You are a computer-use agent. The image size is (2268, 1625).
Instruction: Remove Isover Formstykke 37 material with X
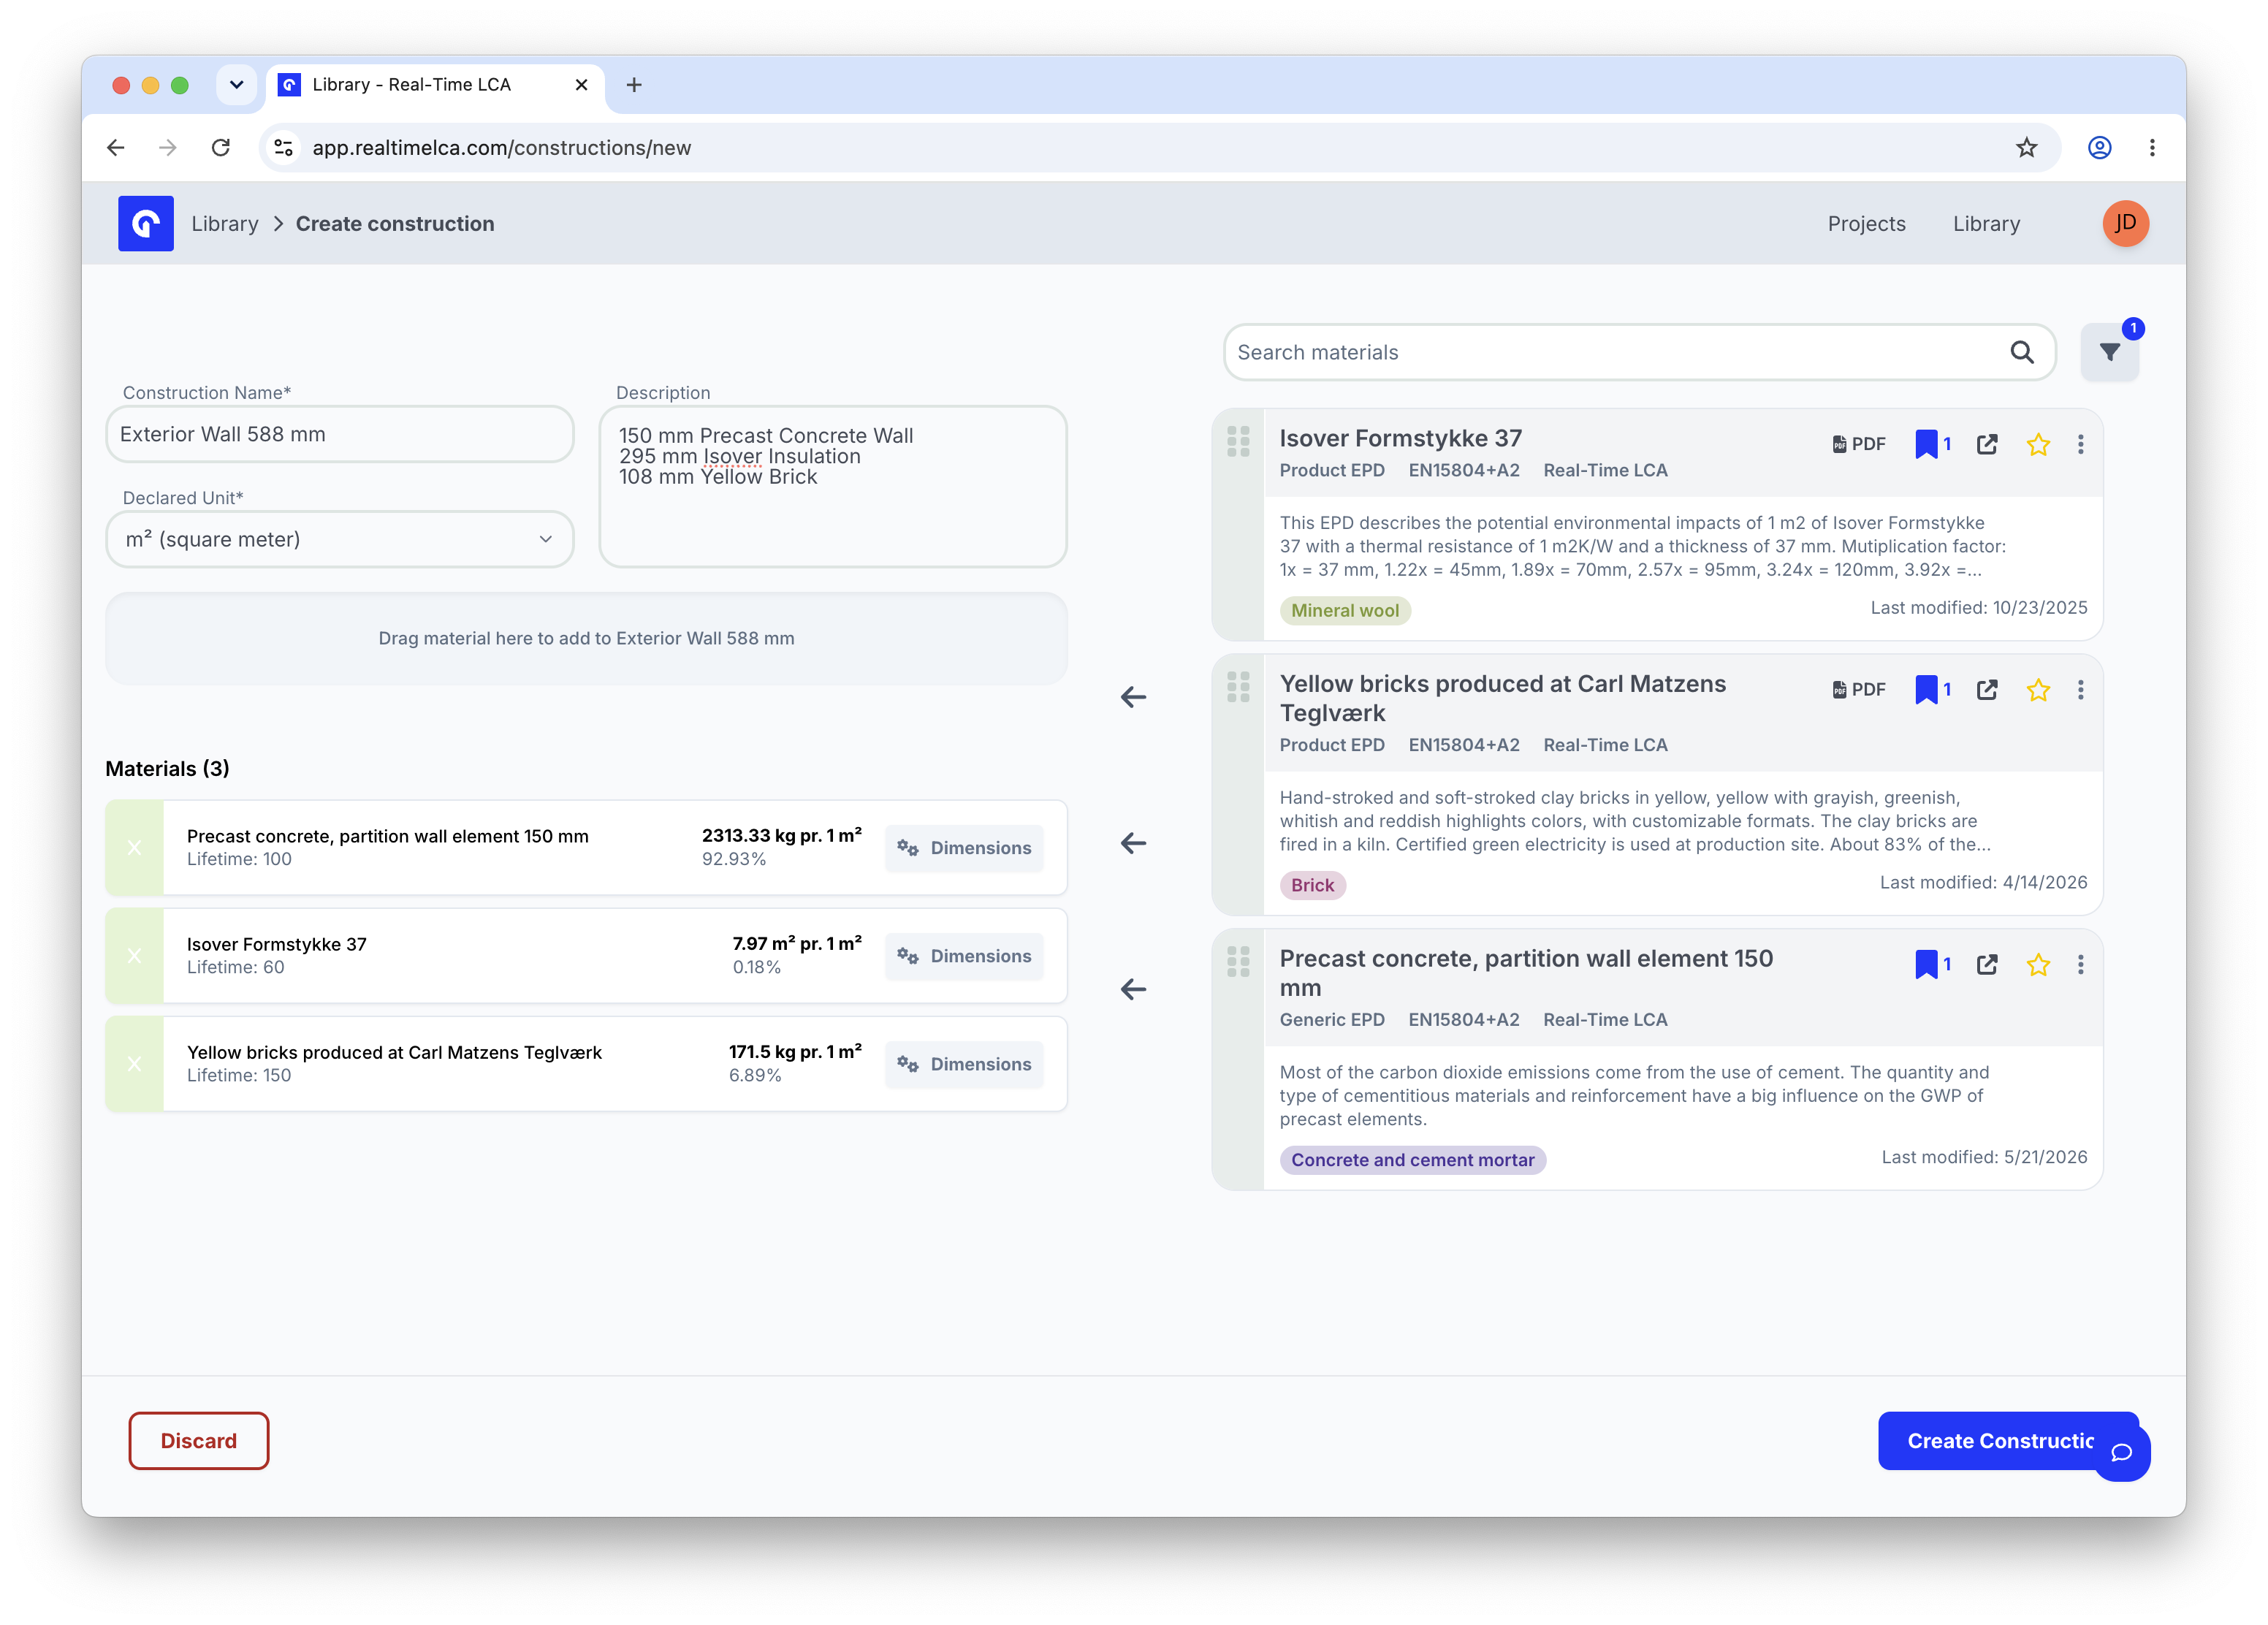click(134, 955)
